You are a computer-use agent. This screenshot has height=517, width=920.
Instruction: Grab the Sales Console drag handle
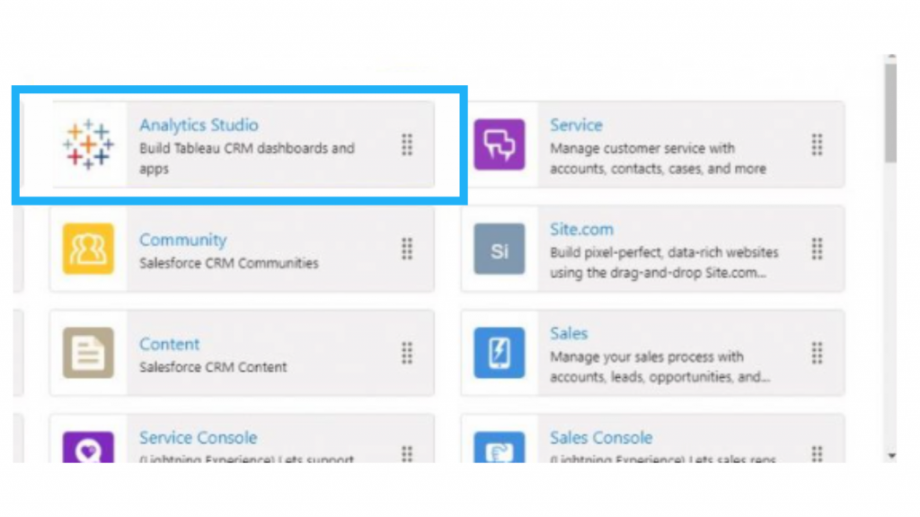817,453
